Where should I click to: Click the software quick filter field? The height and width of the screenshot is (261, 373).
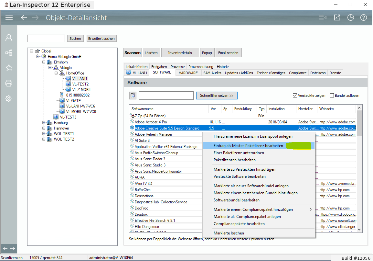(166, 96)
